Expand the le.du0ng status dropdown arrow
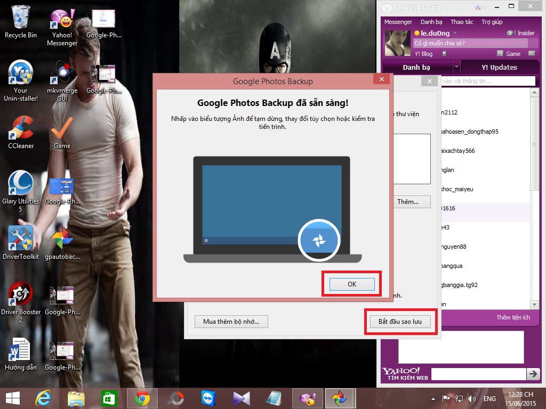 455,33
